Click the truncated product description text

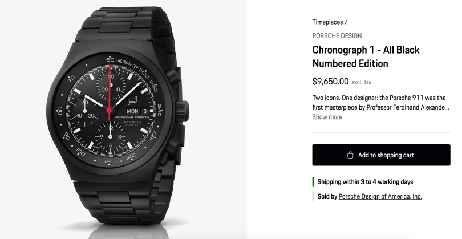point(380,102)
